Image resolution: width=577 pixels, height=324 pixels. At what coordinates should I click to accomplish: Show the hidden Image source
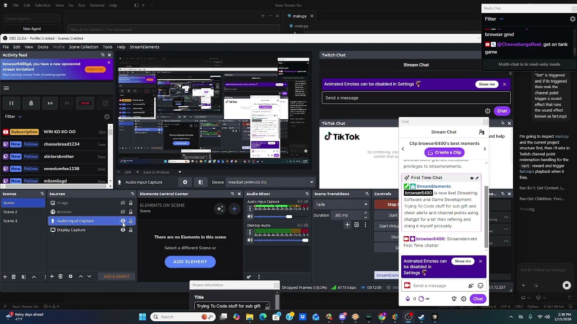pos(123,203)
